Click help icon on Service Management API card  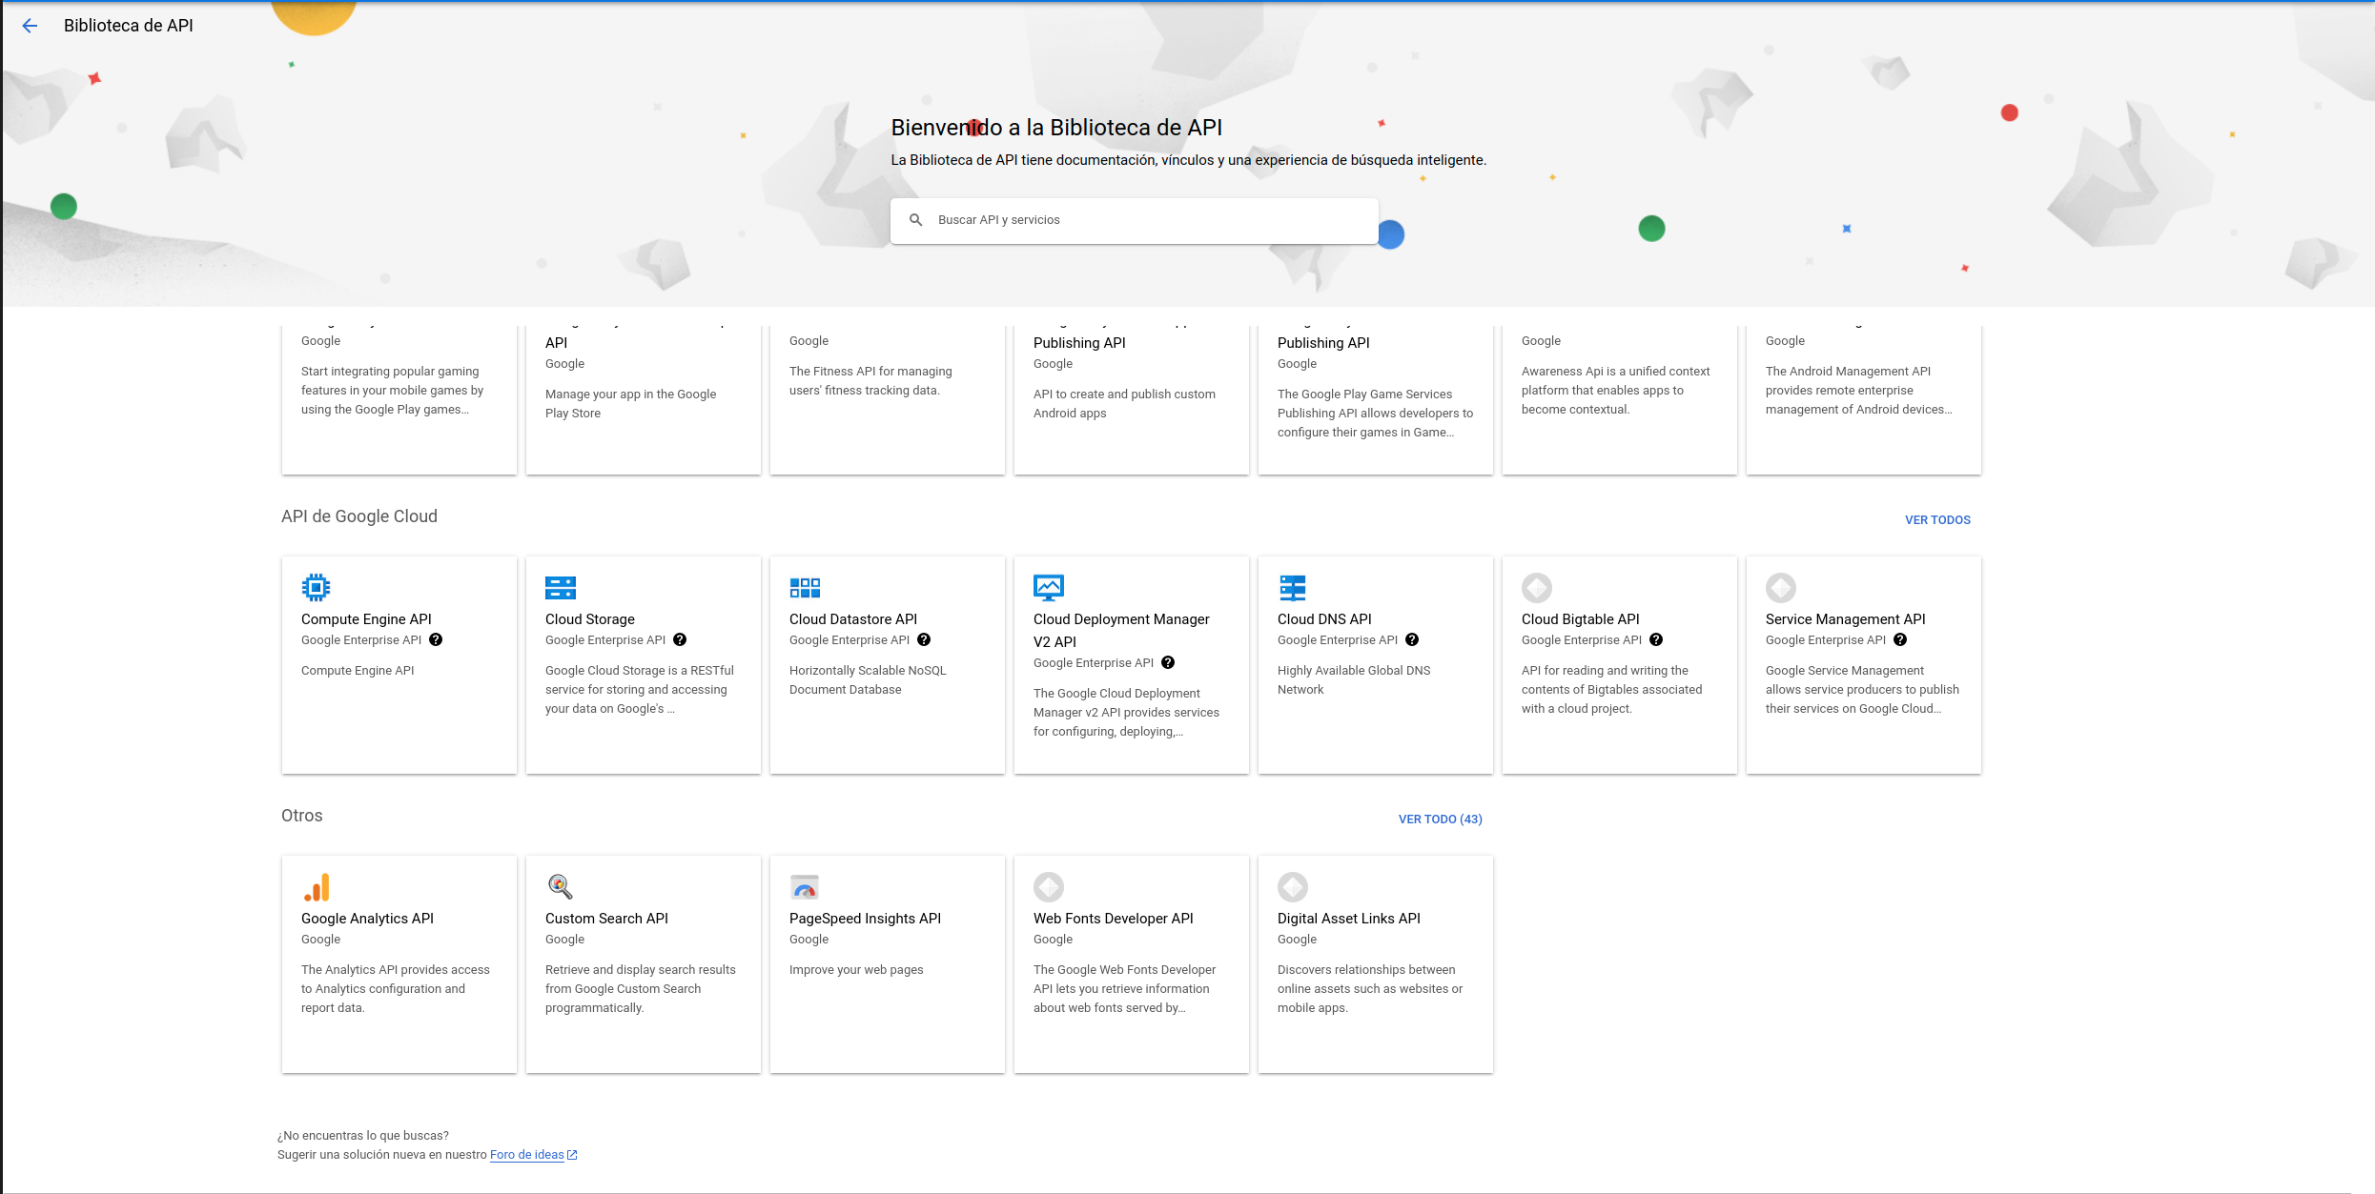click(x=1900, y=640)
